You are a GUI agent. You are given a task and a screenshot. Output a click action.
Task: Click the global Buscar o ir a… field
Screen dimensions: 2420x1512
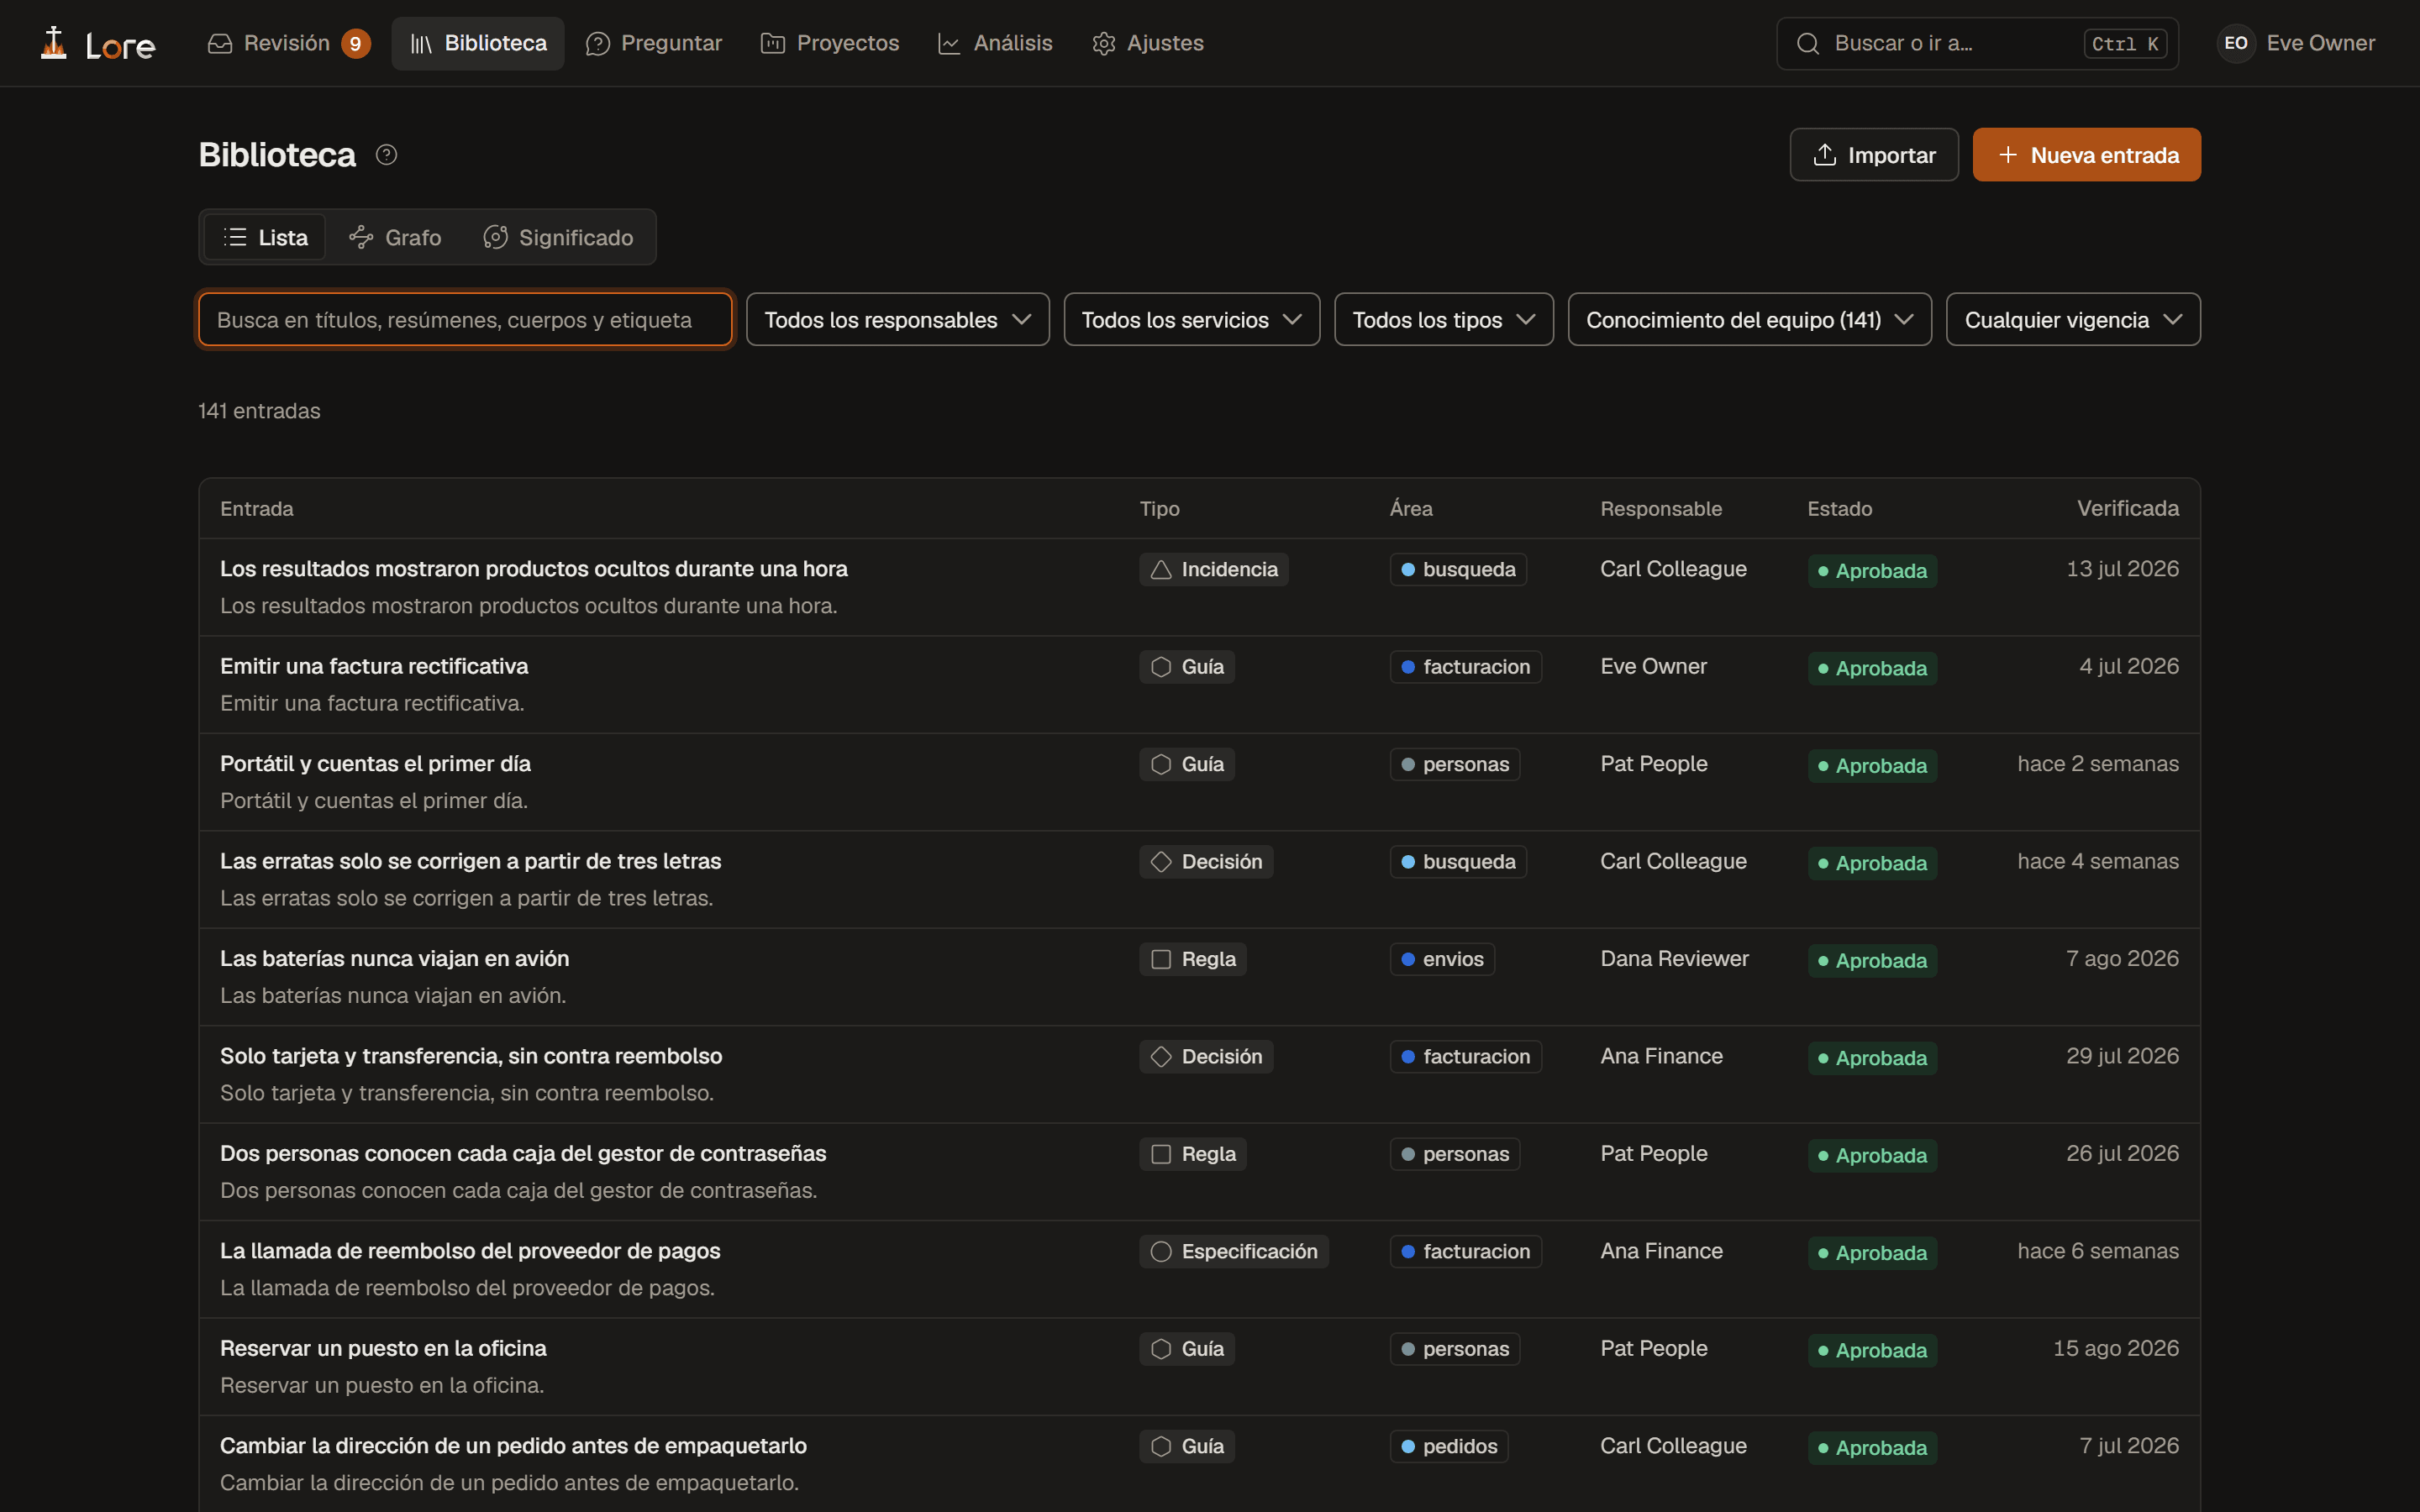[1976, 43]
